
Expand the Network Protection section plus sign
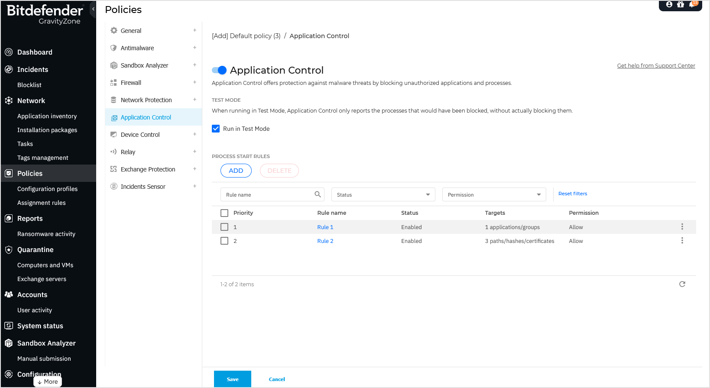195,100
